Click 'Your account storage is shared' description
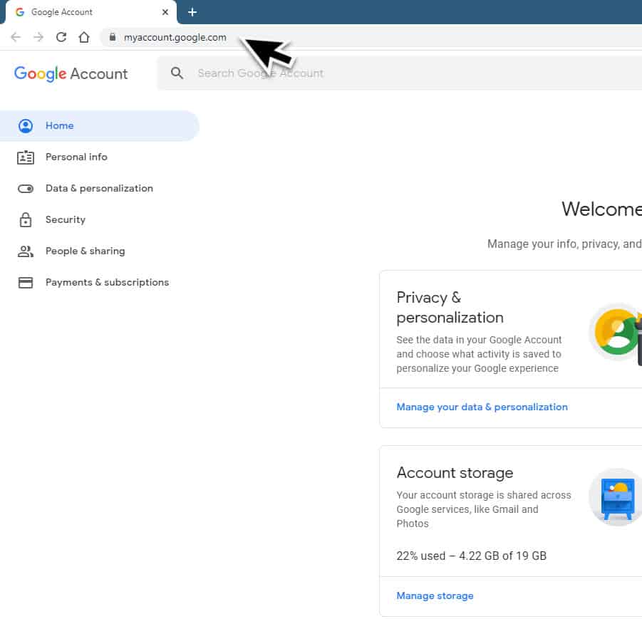 tap(484, 510)
